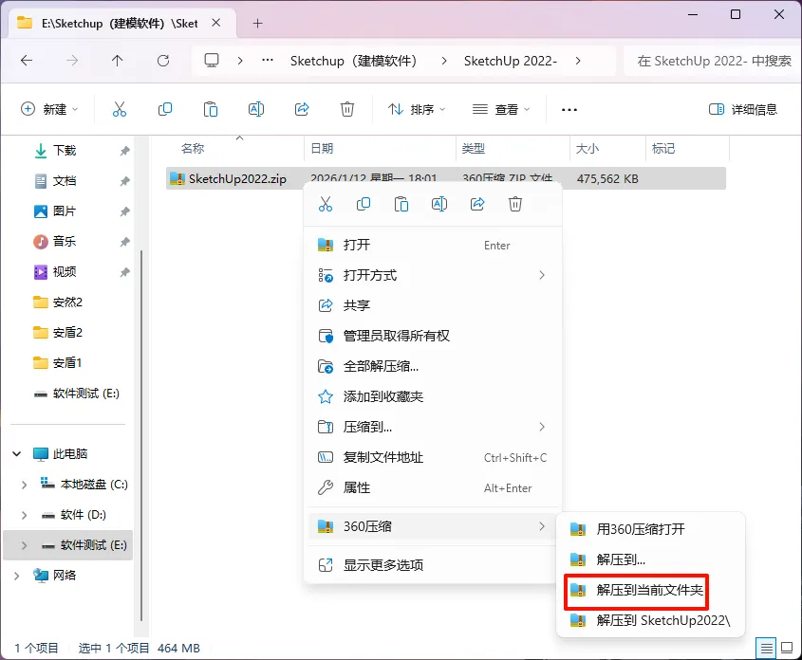
Task: Sort by the 类型 column header
Action: 473,149
